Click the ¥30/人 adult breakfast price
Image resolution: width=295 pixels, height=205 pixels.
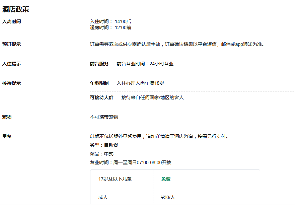click(168, 197)
